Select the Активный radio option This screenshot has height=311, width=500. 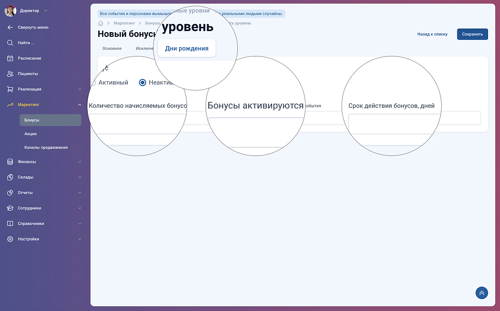point(94,82)
